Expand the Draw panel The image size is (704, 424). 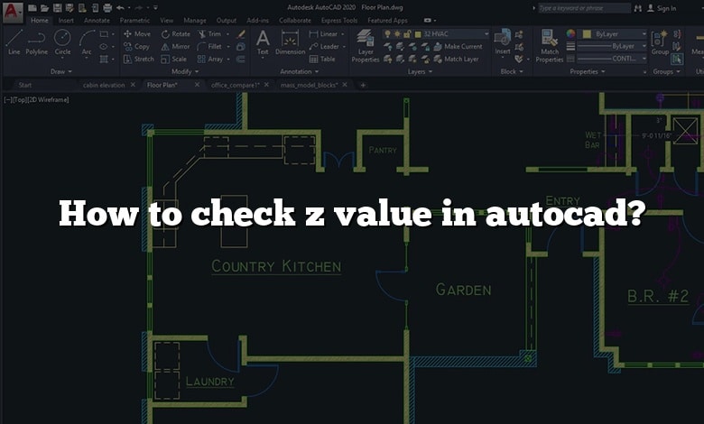coord(60,71)
